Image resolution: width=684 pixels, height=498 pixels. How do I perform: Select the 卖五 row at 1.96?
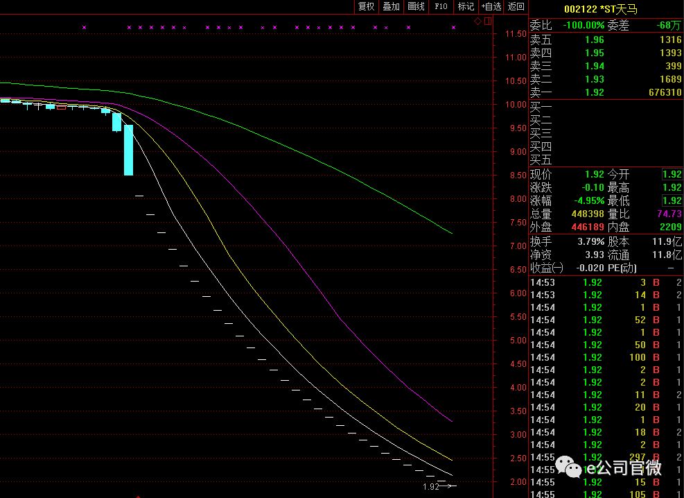click(x=606, y=40)
